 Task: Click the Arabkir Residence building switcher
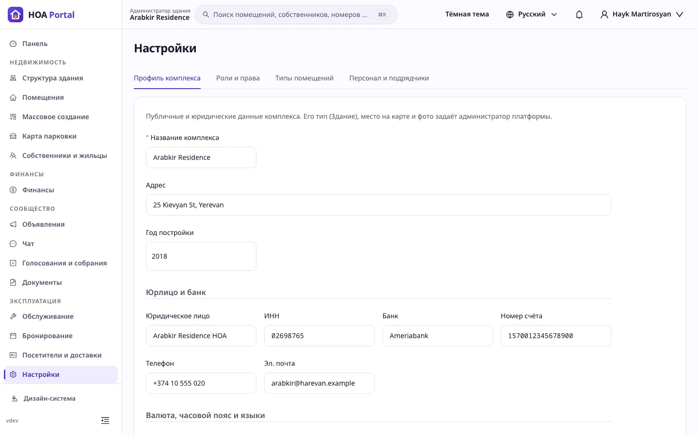(x=160, y=15)
